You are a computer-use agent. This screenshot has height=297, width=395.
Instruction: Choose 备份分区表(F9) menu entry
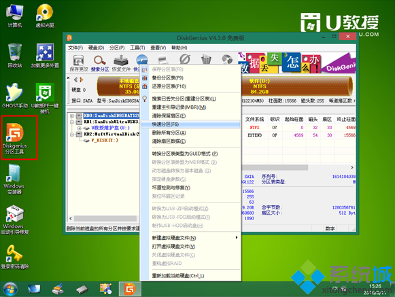[190, 78]
